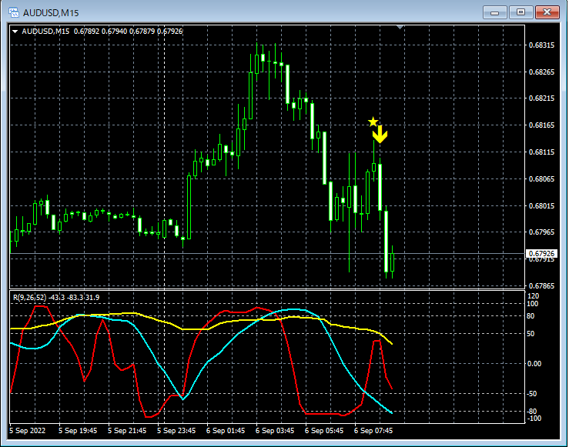This screenshot has width=569, height=447.
Task: Click the 0.68165 price scale label
Action: pyautogui.click(x=541, y=125)
